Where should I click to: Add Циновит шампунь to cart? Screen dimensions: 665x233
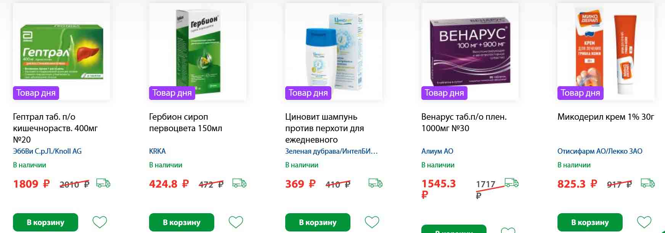[318, 222]
